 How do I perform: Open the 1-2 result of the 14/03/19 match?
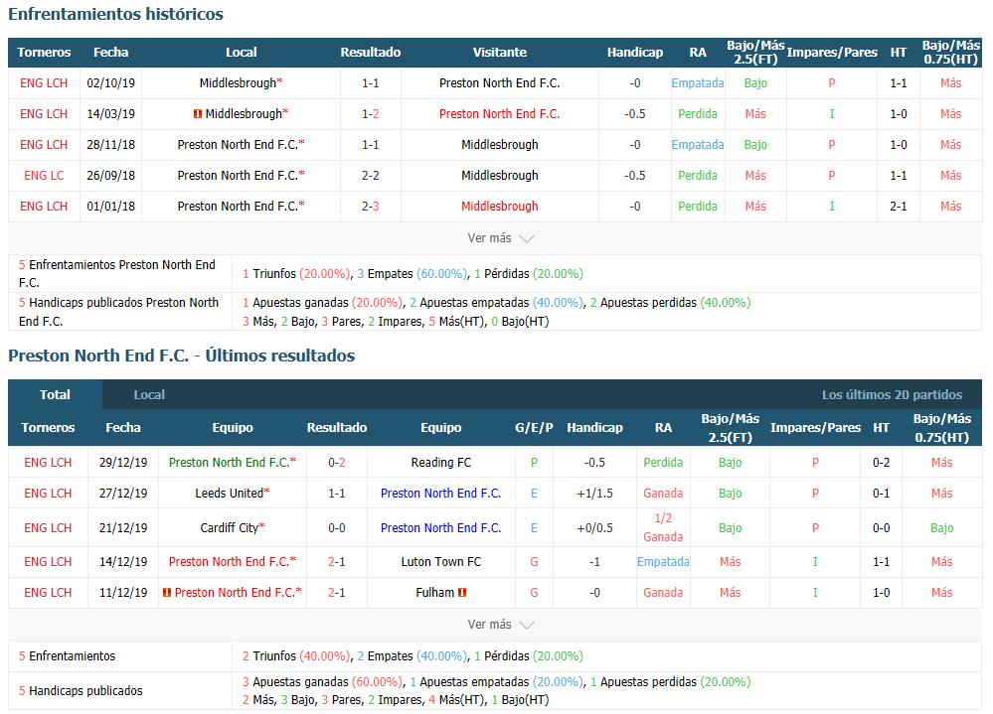coord(371,114)
